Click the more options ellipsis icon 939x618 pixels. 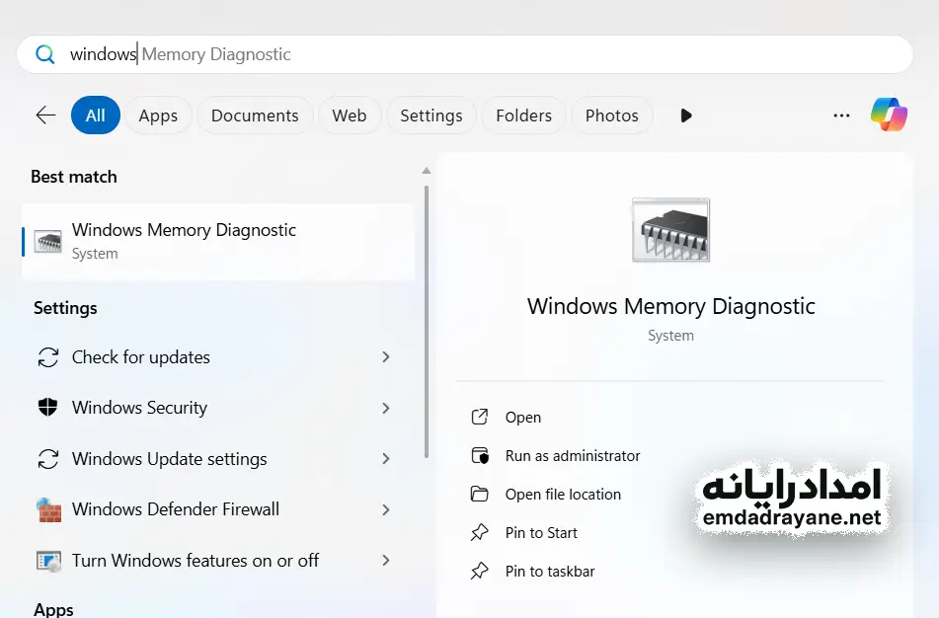pos(841,116)
